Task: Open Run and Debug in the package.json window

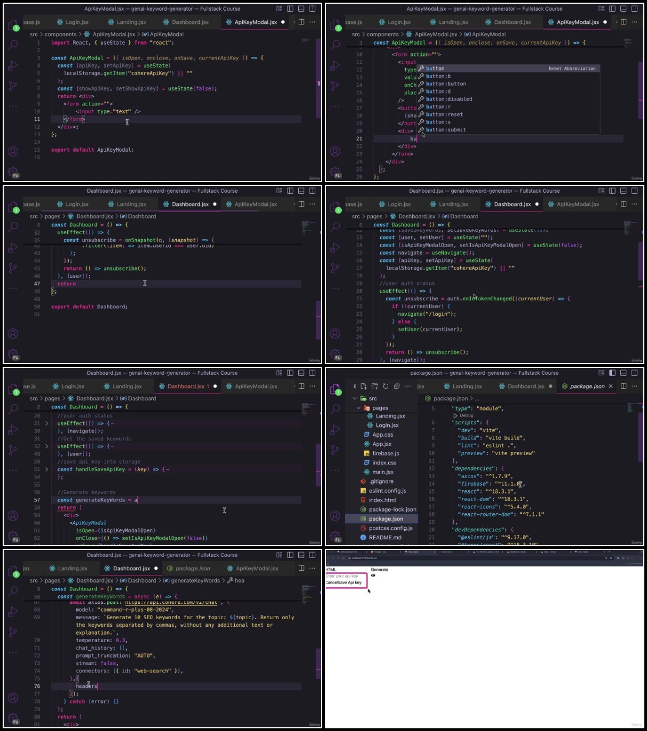Action: pos(335,429)
